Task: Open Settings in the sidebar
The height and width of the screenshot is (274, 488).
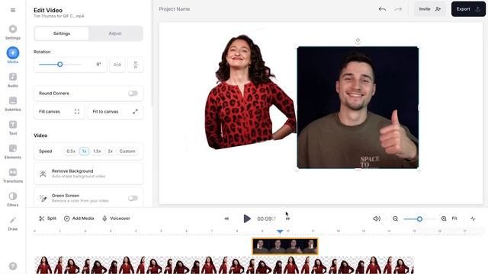Action: 13,32
